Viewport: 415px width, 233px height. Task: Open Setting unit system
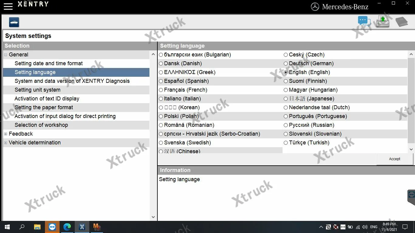[76, 90]
